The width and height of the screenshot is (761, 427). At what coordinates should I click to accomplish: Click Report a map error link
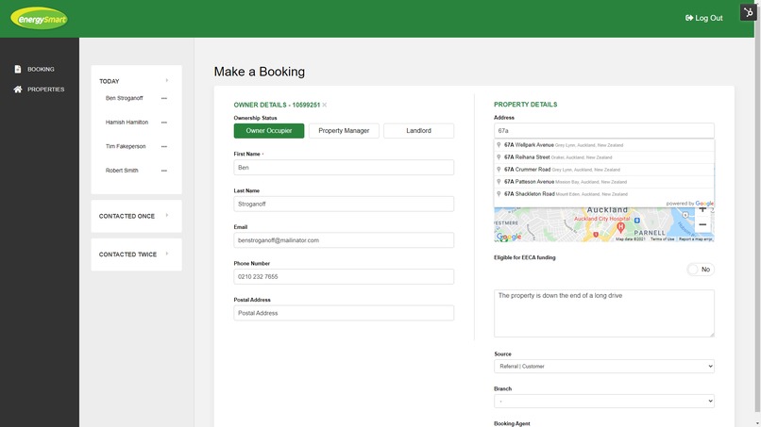click(696, 238)
